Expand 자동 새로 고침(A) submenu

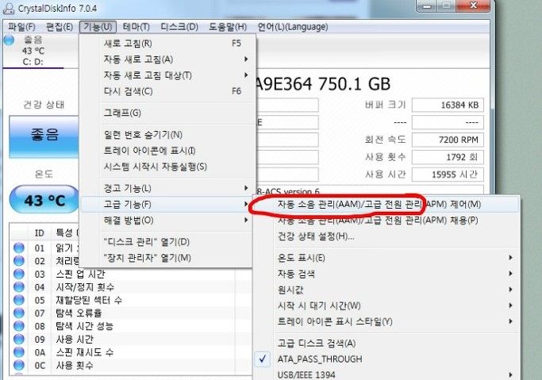pyautogui.click(x=168, y=59)
